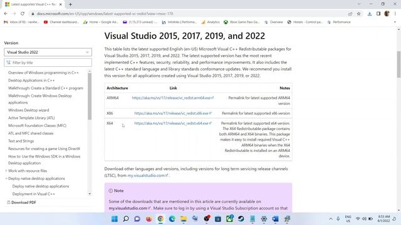View site information lock icon

[33, 14]
